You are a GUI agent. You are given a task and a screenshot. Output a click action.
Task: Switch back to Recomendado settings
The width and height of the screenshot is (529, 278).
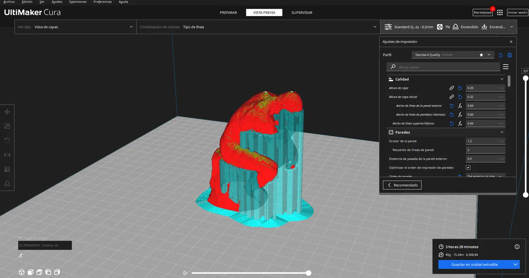coord(402,185)
